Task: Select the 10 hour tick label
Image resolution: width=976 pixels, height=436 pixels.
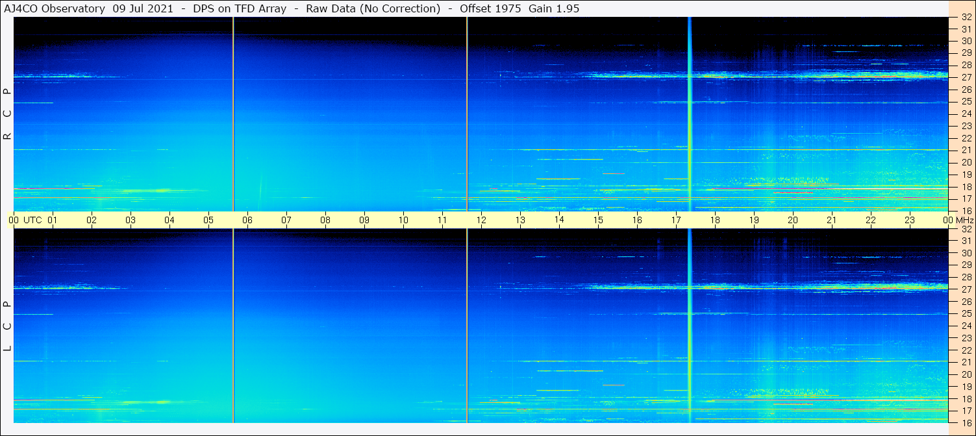Action: [403, 220]
